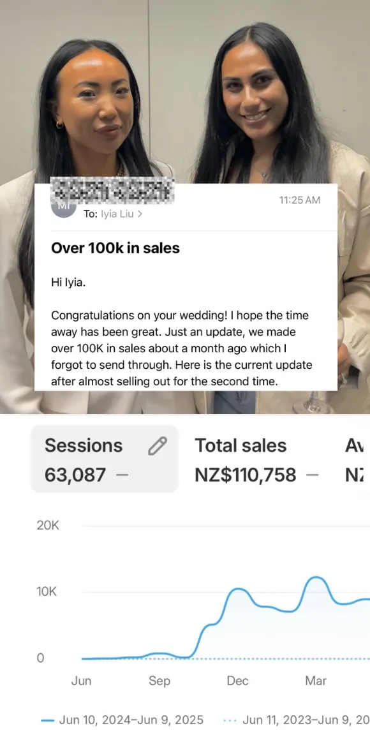The image size is (370, 735).
Task: Click the Sep label on chart x-axis
Action: (159, 681)
